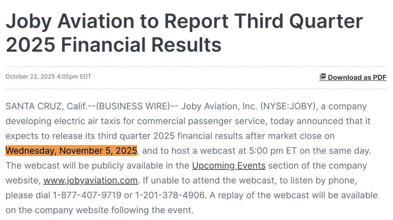
Task: Click the October 22, 2025 4:05pm EDT timestamp
Action: 48,76
